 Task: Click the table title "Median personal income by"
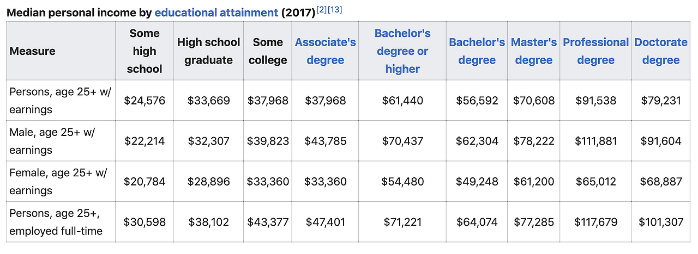point(80,13)
